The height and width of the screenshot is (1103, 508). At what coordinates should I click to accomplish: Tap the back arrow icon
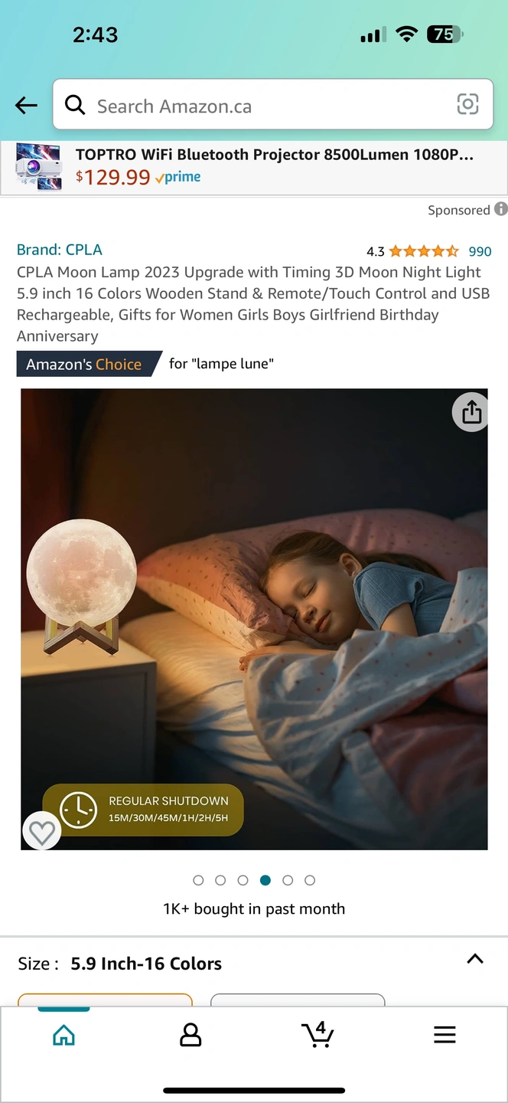[x=26, y=106]
